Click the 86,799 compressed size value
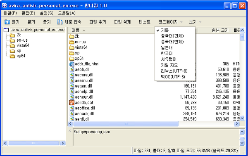The height and width of the screenshot is (156, 248). tap(191, 103)
